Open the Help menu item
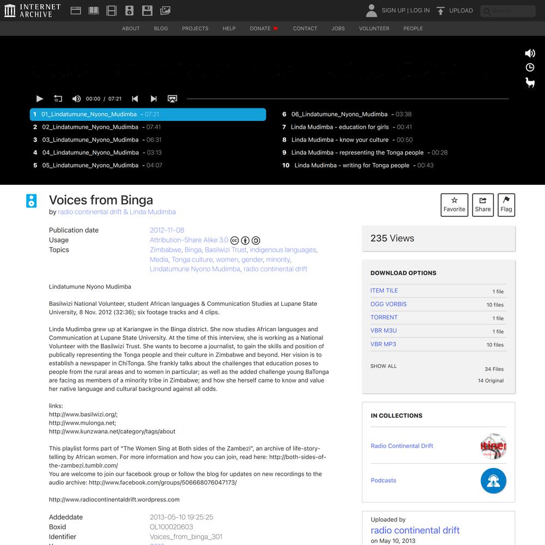545x545 pixels. (229, 28)
